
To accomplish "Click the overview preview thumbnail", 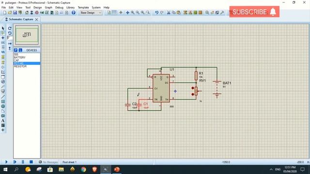I will [x=27, y=35].
